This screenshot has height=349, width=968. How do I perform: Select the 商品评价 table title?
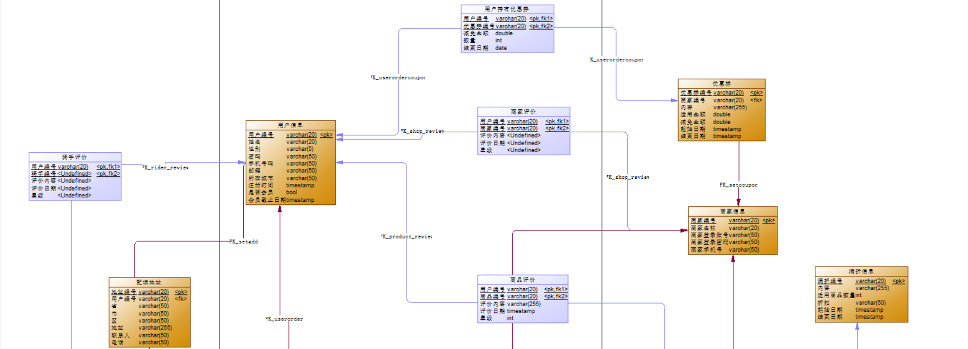(522, 280)
